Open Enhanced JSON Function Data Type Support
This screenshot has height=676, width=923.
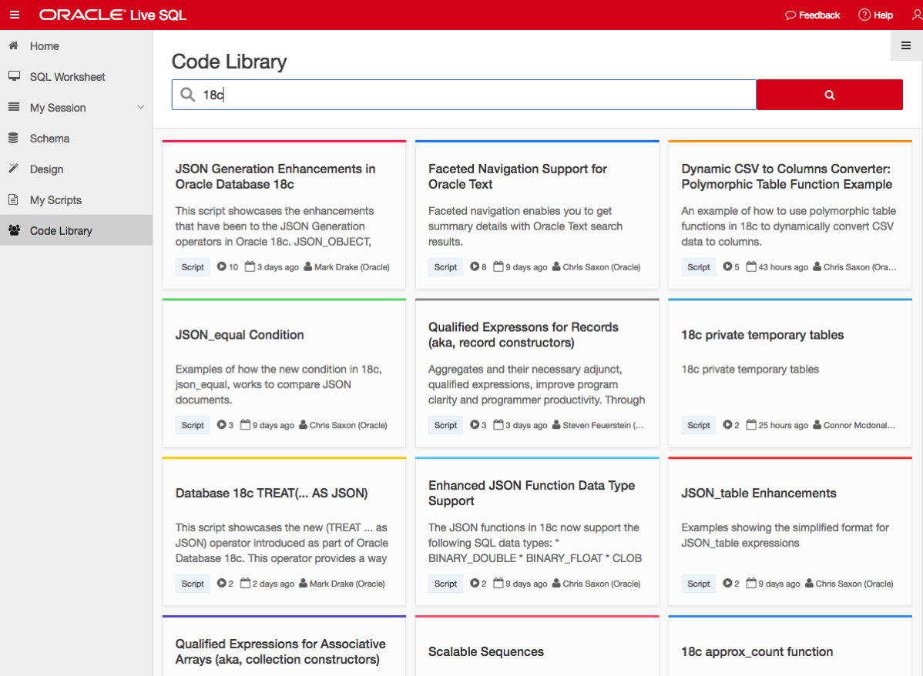[532, 493]
